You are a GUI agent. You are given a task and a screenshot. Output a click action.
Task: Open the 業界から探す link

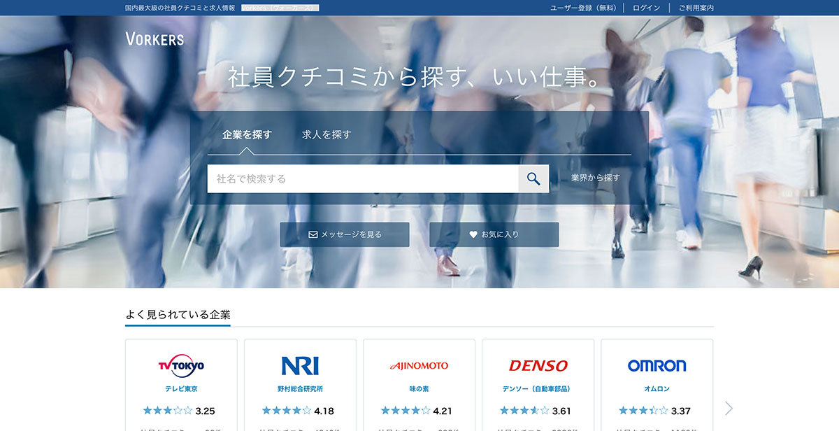pos(596,178)
